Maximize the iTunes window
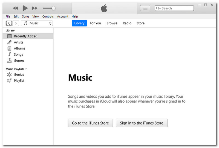Viewport: 219px width, 148px height. point(206,5)
